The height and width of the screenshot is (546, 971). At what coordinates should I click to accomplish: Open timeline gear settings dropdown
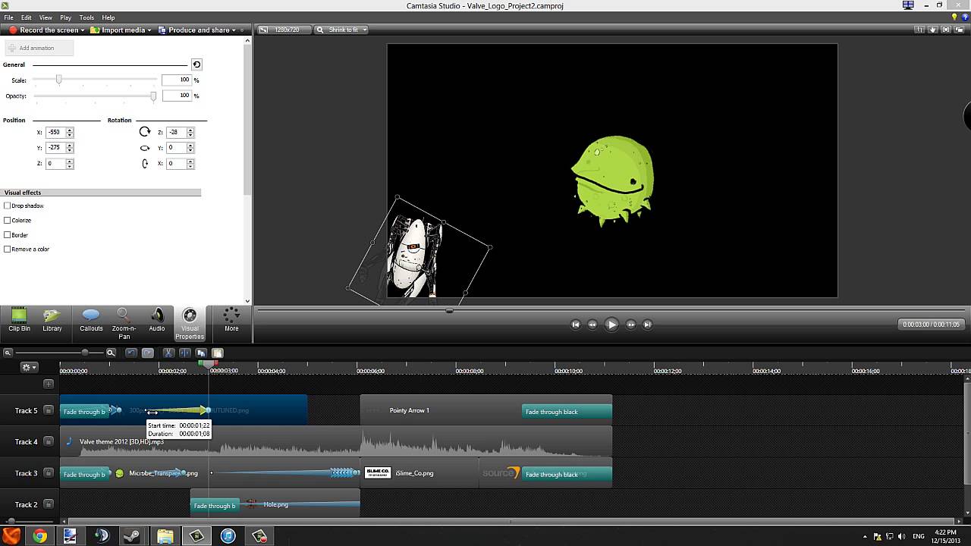coord(30,367)
